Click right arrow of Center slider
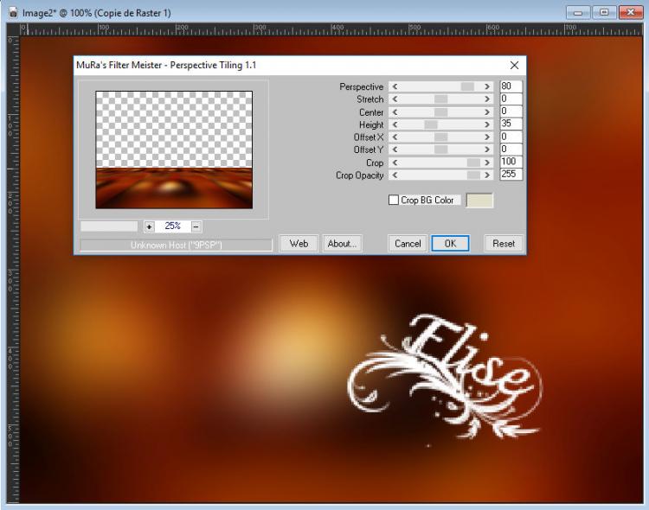 tap(487, 112)
